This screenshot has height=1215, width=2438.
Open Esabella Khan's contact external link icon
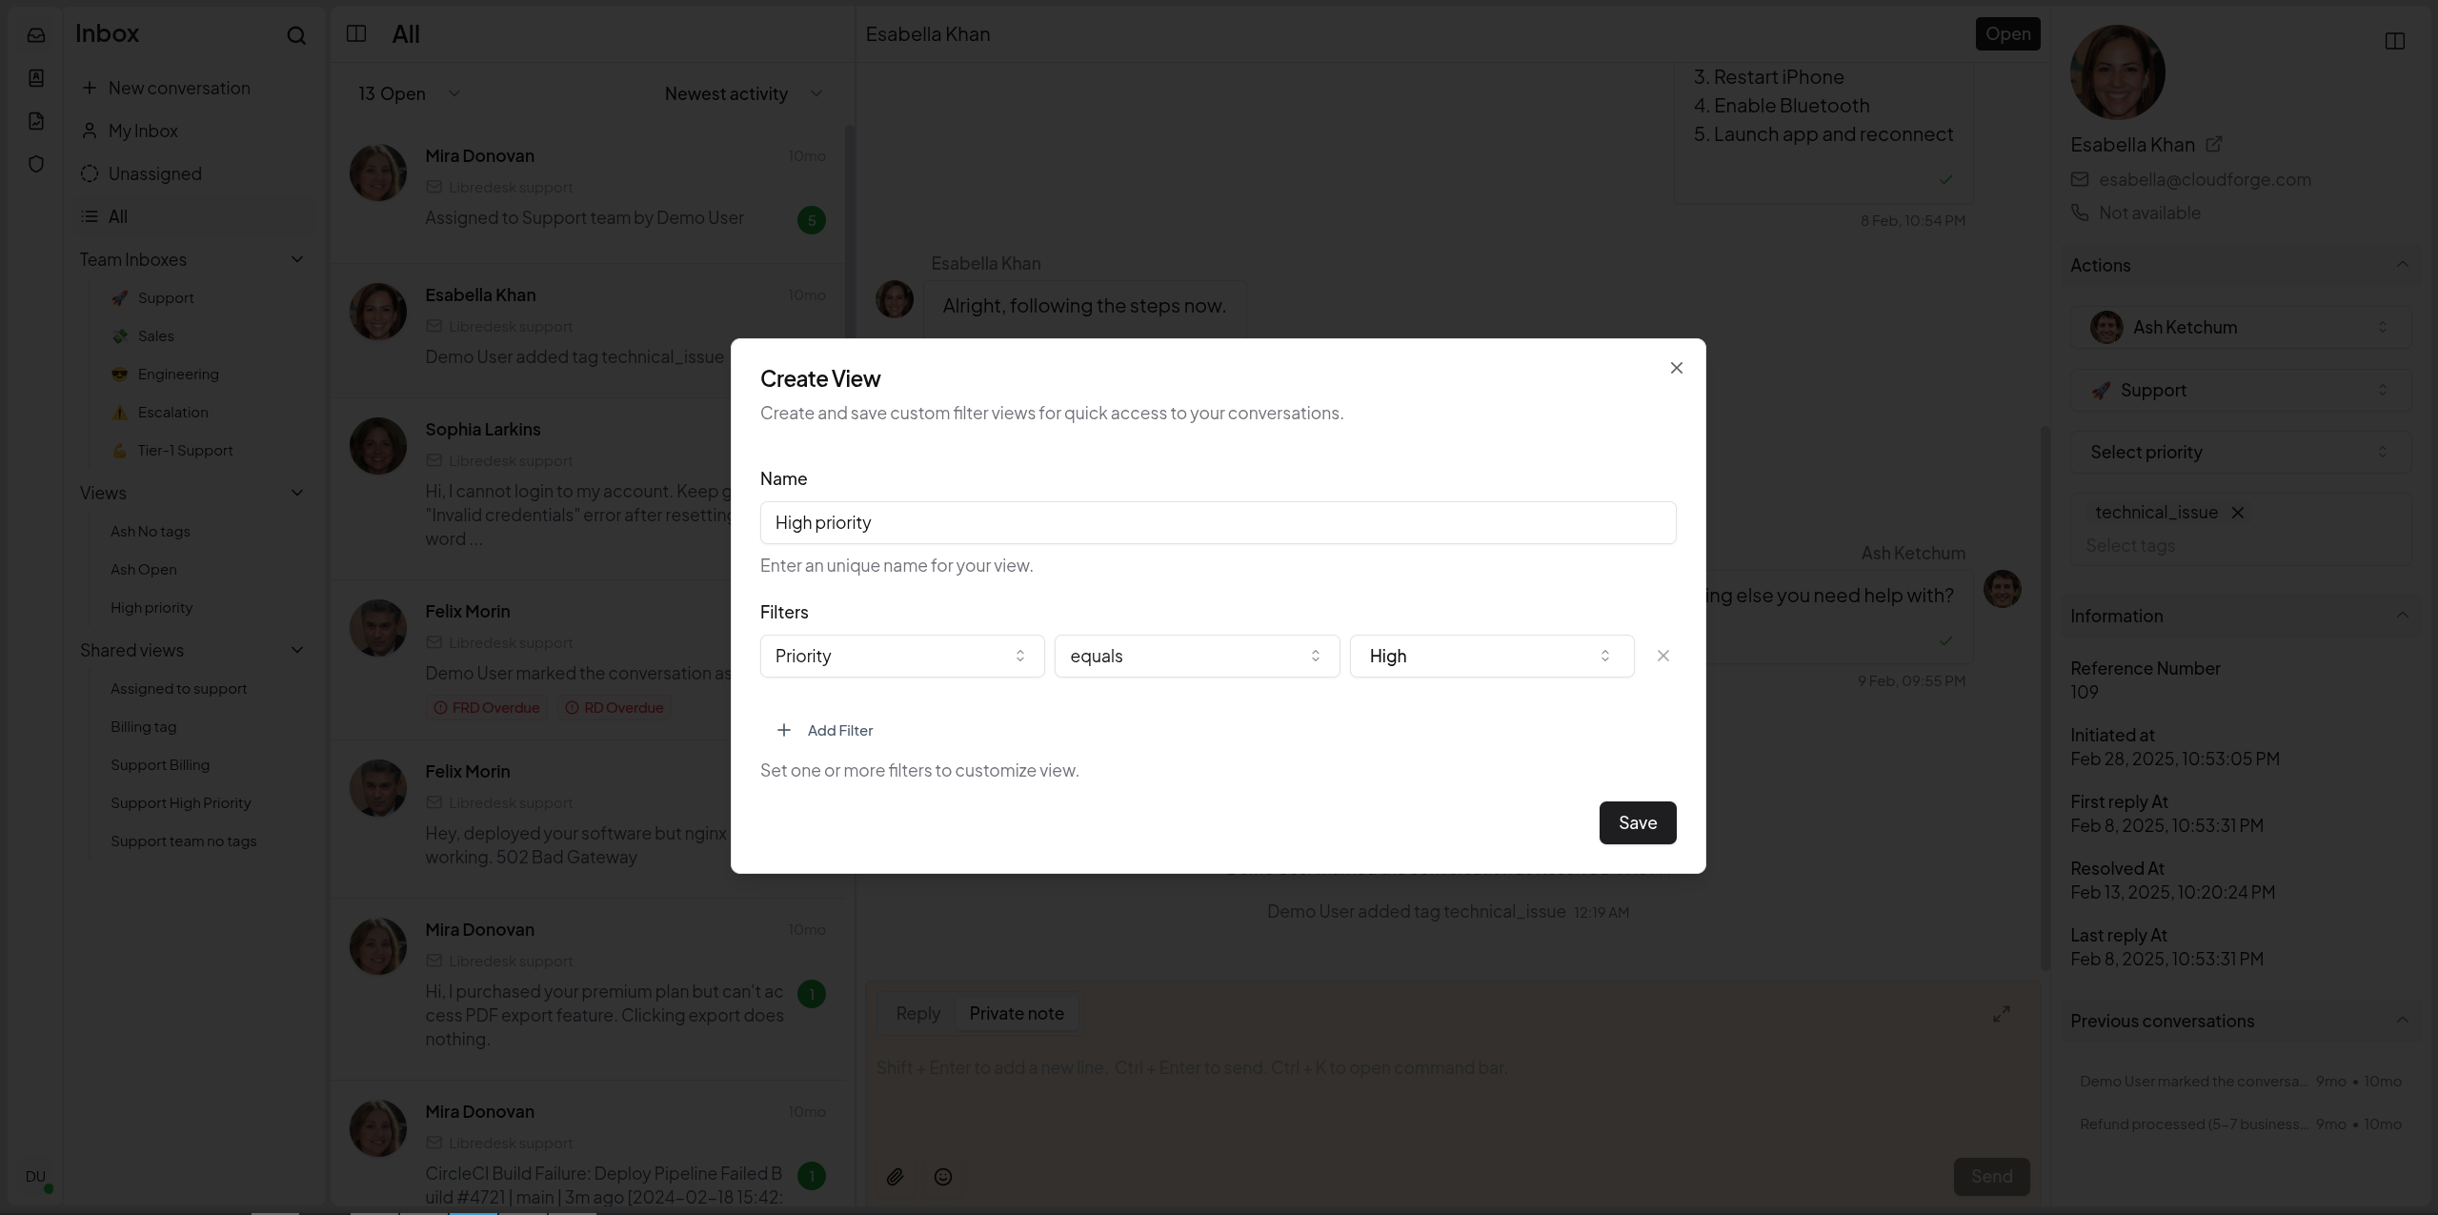pos(2214,144)
